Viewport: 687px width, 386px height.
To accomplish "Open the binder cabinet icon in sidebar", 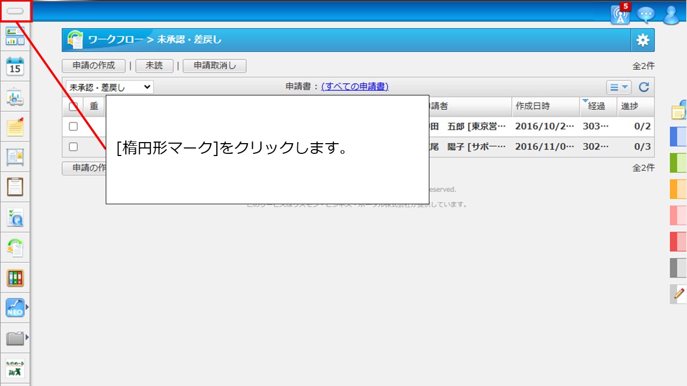I will click(15, 277).
